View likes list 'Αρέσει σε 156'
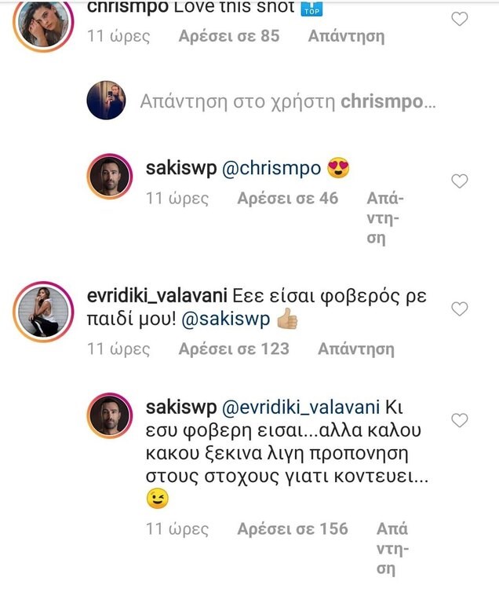This screenshot has height=603, width=499. pos(293,529)
